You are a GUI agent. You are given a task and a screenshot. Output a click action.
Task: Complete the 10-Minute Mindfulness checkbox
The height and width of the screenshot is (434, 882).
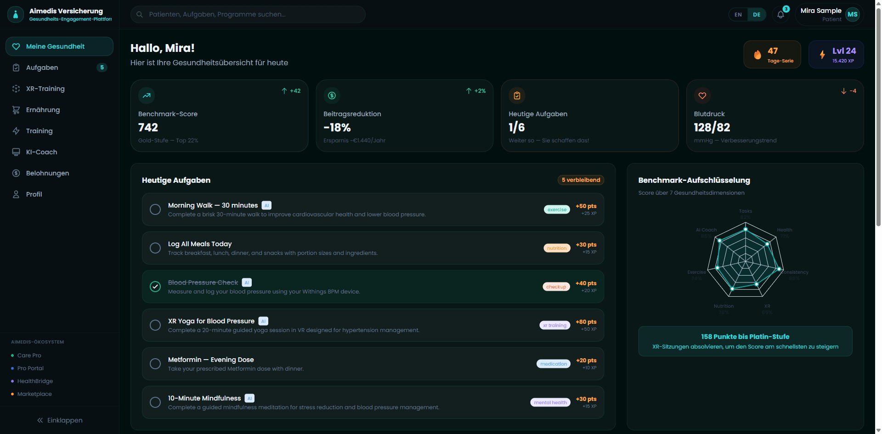[x=155, y=402]
